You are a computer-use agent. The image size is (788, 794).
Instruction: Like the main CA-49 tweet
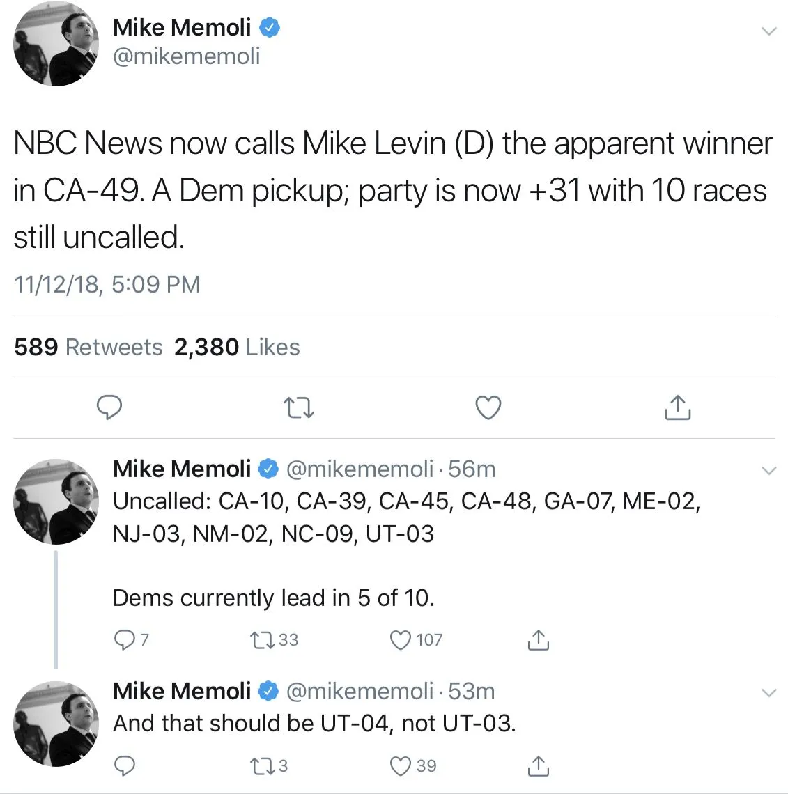pyautogui.click(x=488, y=407)
